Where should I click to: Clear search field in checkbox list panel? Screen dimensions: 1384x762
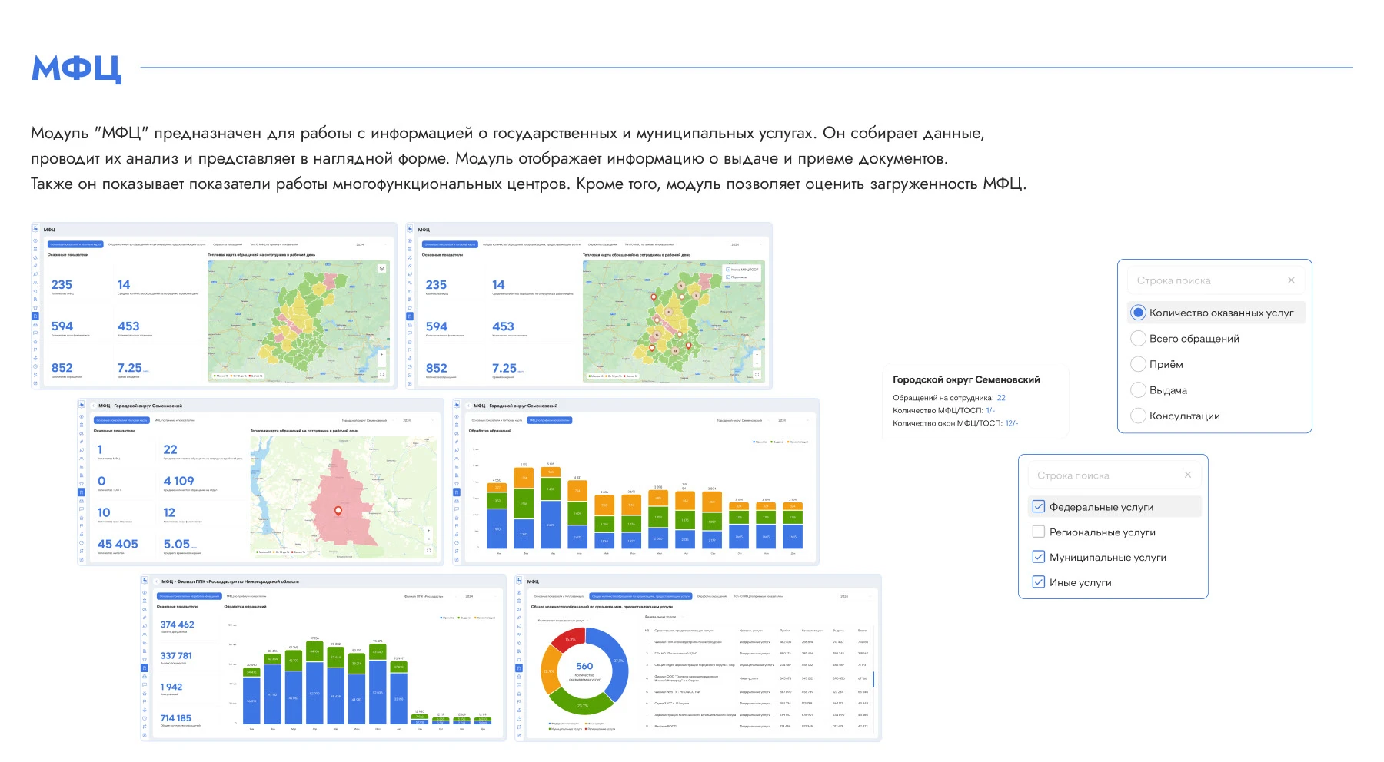tap(1187, 475)
